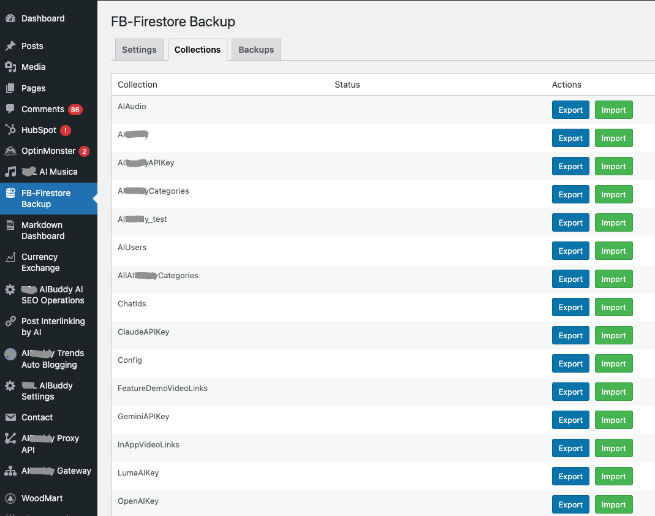Import the OpenAIKey collection
Viewport: 655px width, 516px height.
[x=613, y=504]
